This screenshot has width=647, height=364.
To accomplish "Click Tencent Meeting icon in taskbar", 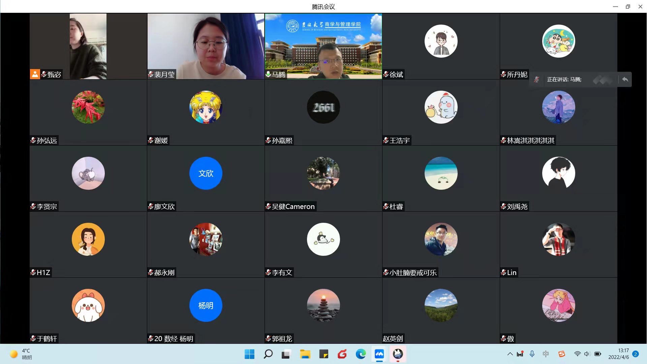I will click(379, 354).
